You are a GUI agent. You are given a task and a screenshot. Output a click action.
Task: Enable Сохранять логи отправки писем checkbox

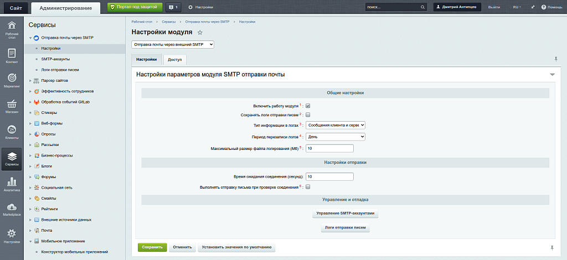click(x=308, y=115)
